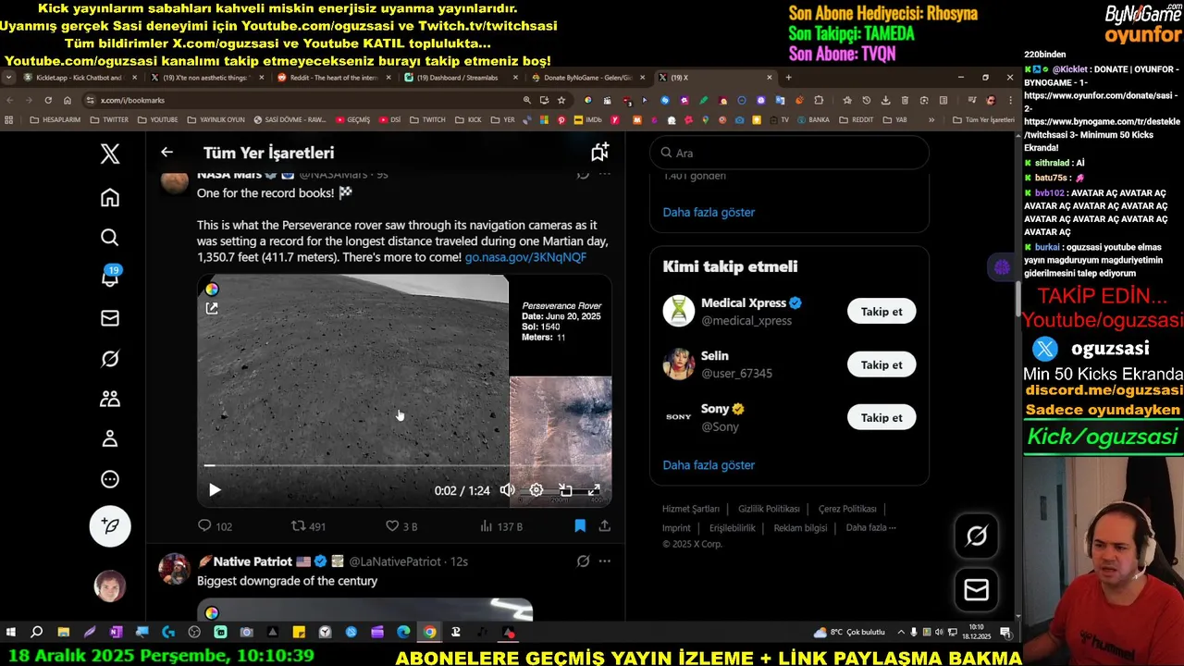The image size is (1184, 666).
Task: Open account avatar at sidebar bottom
Action: 110,586
